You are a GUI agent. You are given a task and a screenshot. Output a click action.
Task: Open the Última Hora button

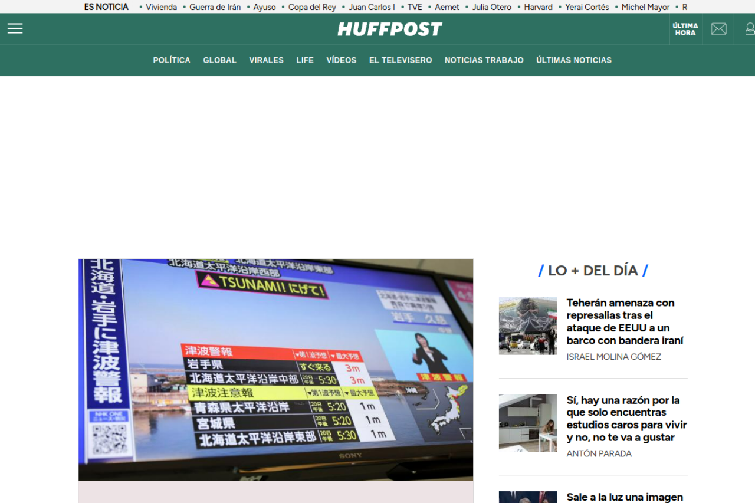[x=685, y=29]
